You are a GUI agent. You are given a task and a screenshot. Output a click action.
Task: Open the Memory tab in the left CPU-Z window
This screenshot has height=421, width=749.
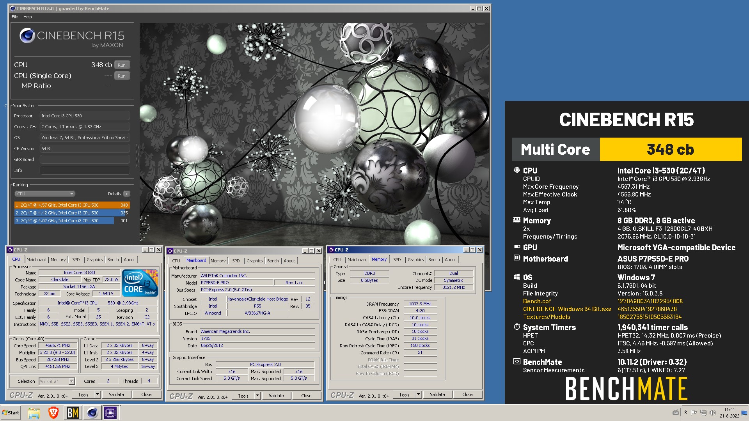[x=58, y=260]
